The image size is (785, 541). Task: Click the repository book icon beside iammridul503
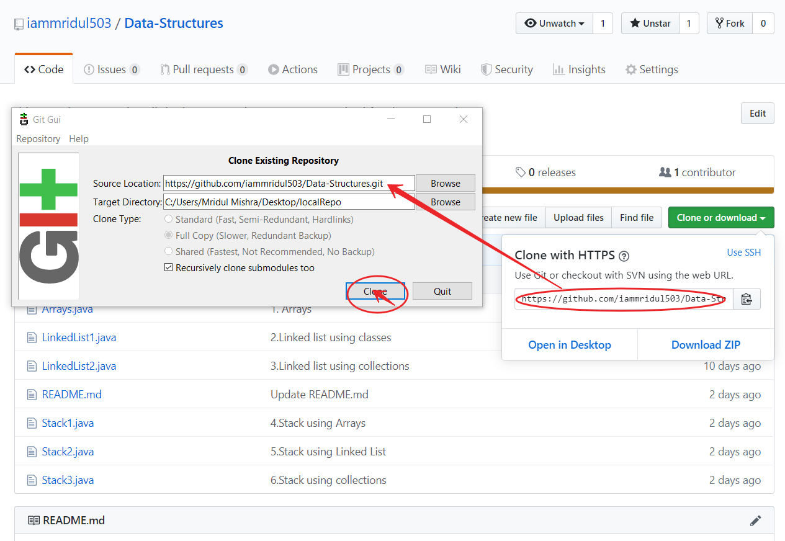pos(19,24)
